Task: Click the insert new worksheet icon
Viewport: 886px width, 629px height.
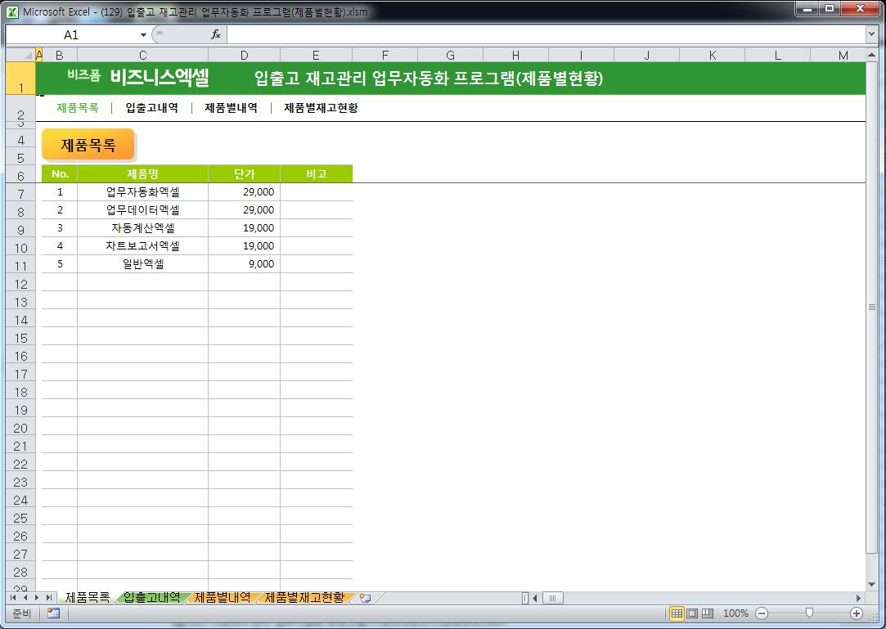Action: pyautogui.click(x=366, y=598)
